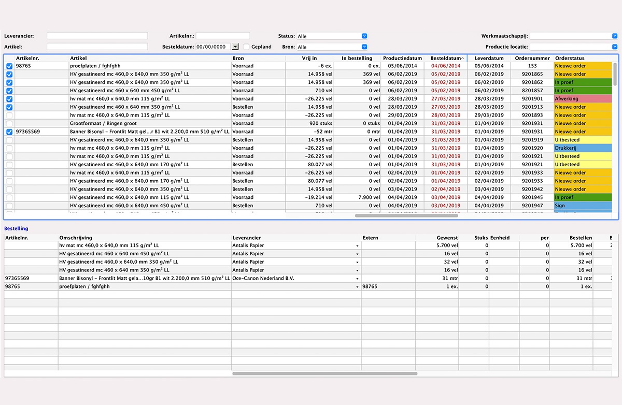The height and width of the screenshot is (405, 622).
Task: Click the Besteldatum 00/00/0000 date field
Action: [213, 47]
